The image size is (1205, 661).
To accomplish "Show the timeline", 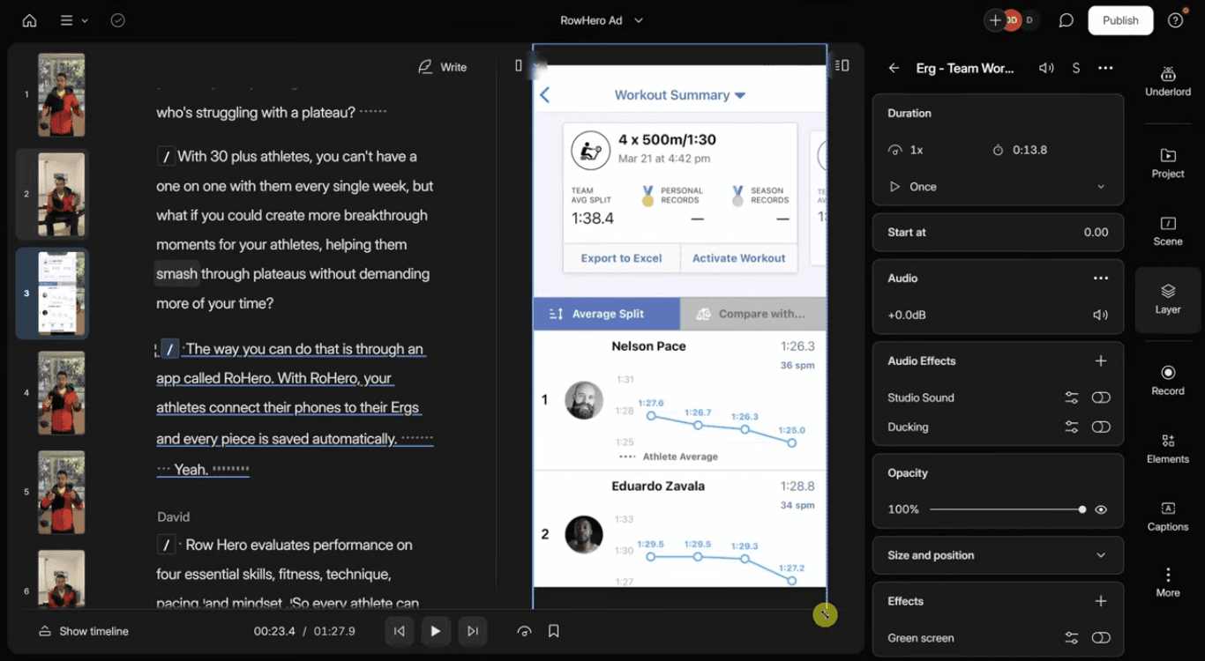I will pos(84,631).
